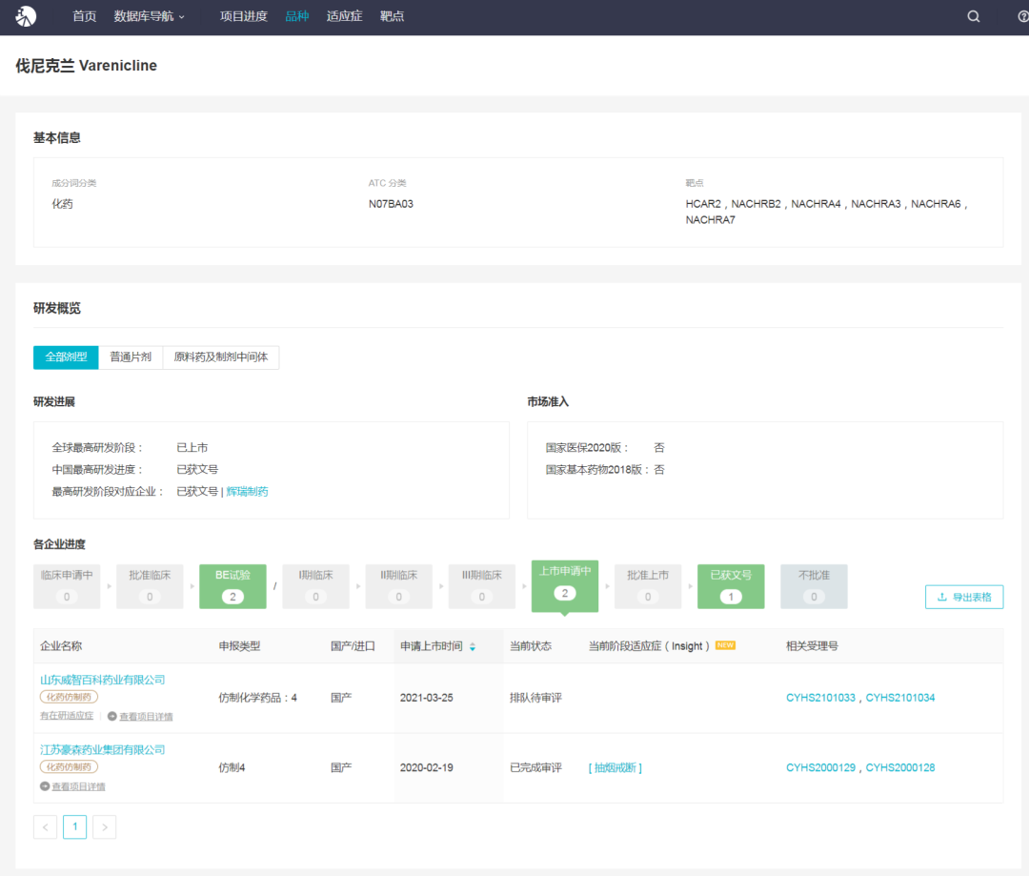
Task: Open the search icon in the top bar
Action: coord(973,16)
